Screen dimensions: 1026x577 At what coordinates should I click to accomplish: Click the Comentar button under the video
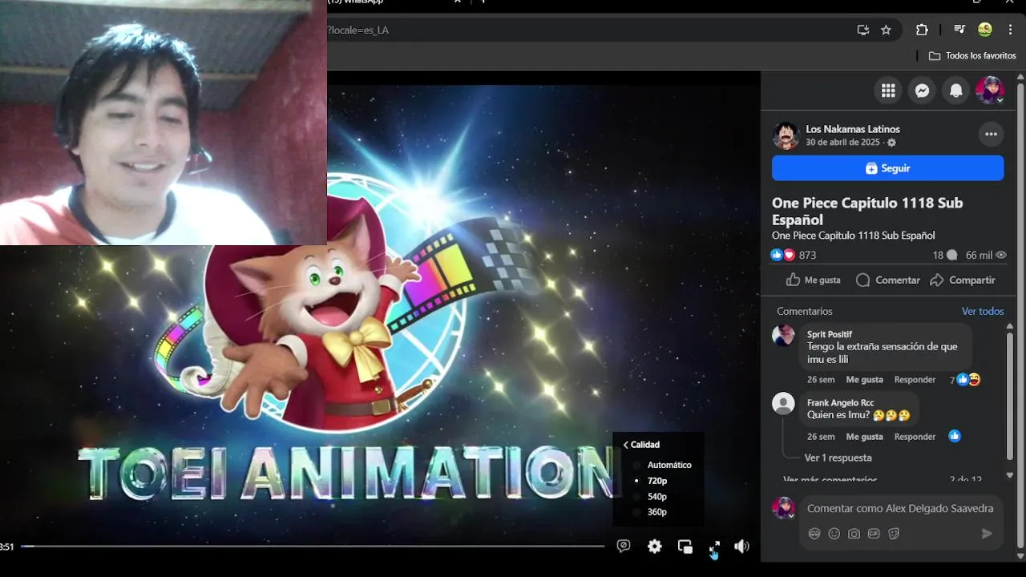click(888, 280)
